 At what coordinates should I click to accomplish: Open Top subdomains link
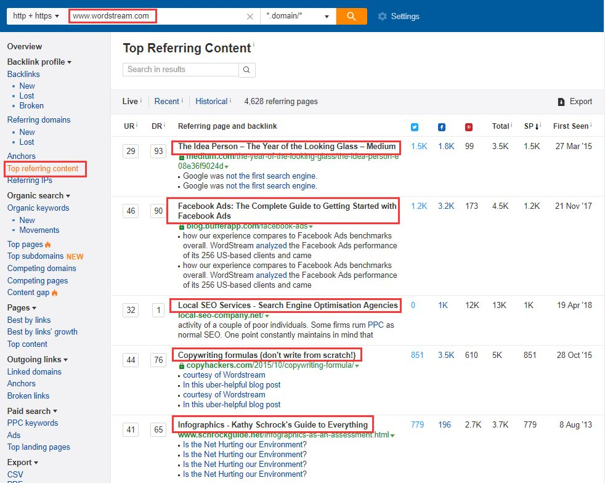35,256
